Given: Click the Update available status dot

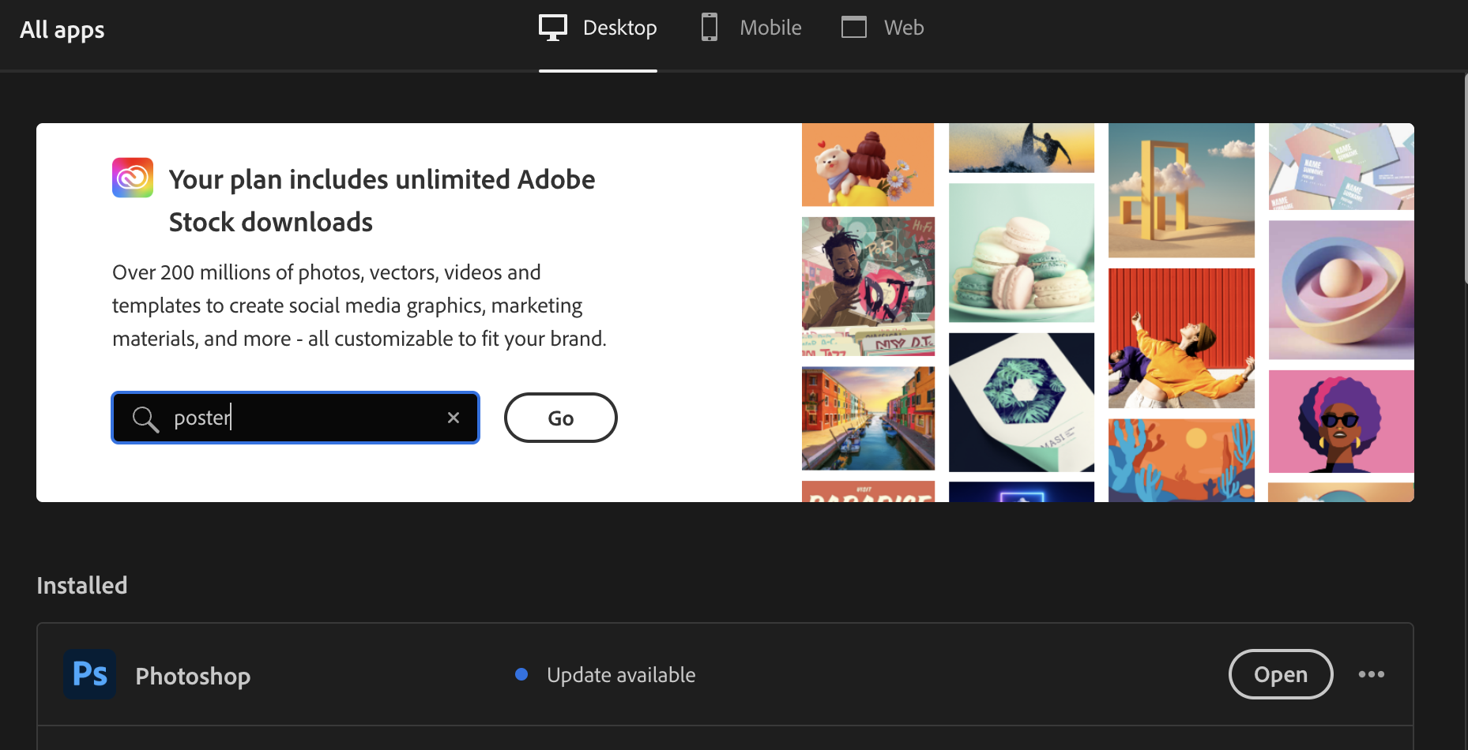Looking at the screenshot, I should [521, 674].
